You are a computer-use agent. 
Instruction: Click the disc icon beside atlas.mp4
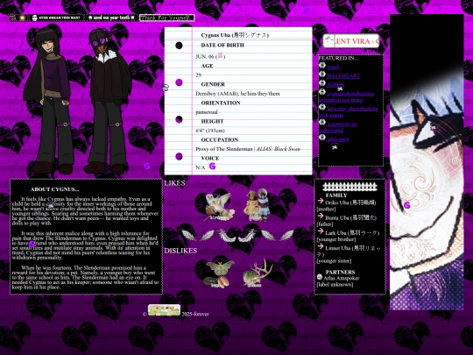coord(322,138)
